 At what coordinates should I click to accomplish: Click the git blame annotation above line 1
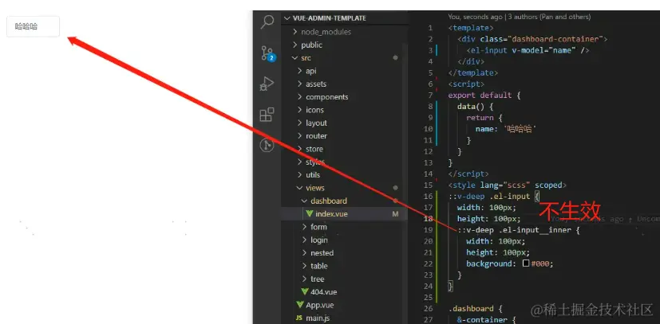519,17
